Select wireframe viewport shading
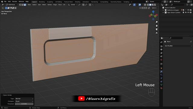The image size is (193, 109). click(148, 5)
